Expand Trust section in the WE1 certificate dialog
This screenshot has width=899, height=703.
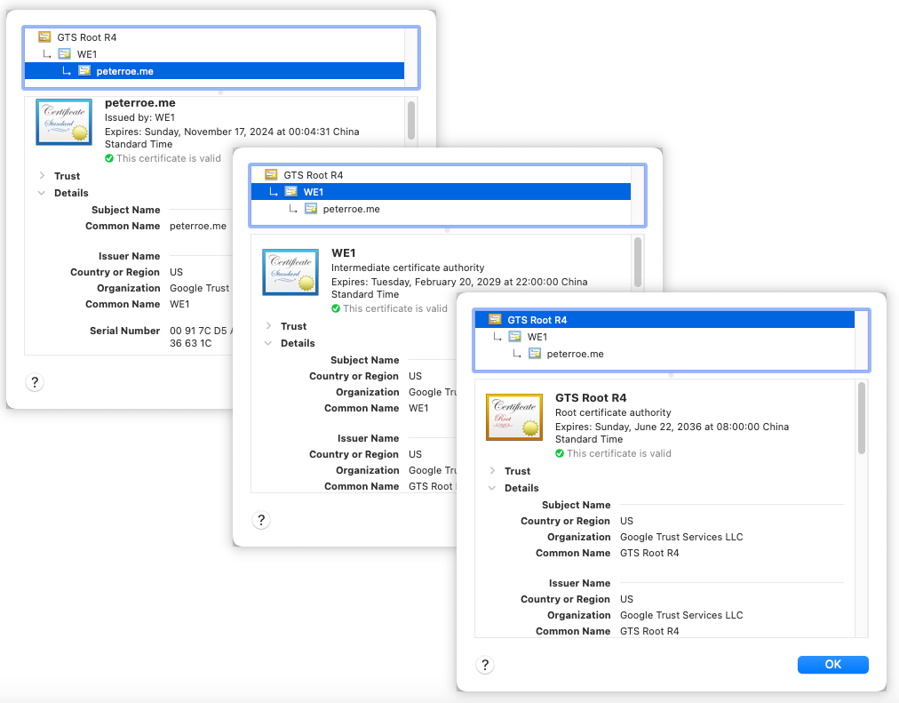269,326
